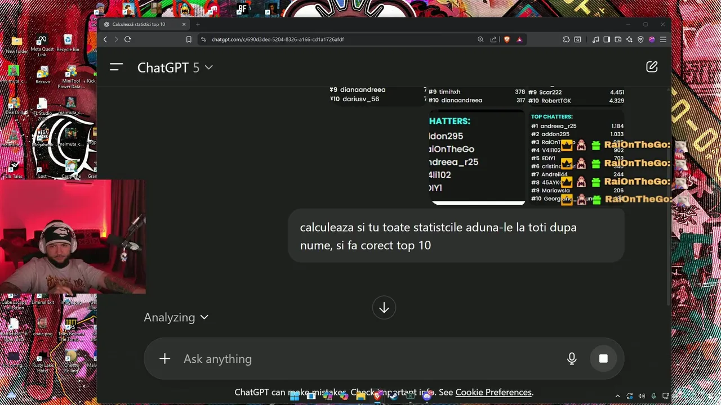
Task: Select the New folder desktop icon
Action: click(x=16, y=45)
